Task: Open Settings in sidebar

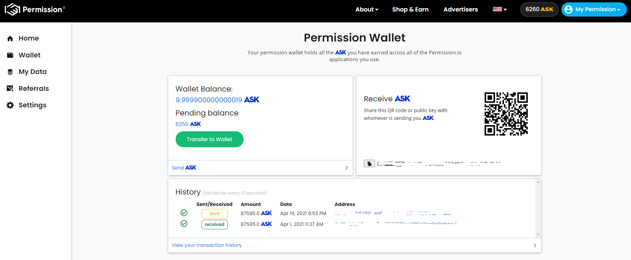Action: (x=32, y=105)
